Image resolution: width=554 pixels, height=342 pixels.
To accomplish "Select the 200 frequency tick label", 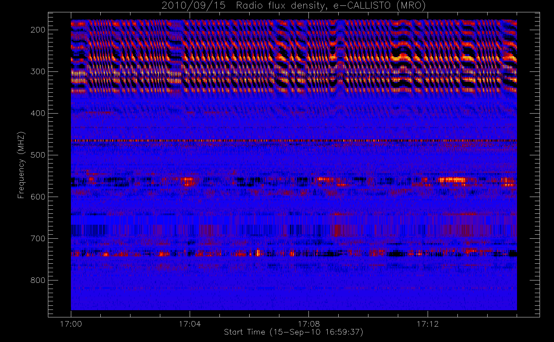I will point(38,30).
